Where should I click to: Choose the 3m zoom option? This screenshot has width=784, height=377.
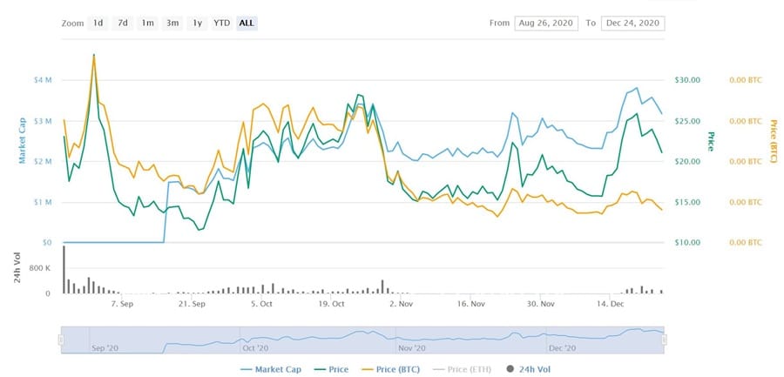coord(172,23)
